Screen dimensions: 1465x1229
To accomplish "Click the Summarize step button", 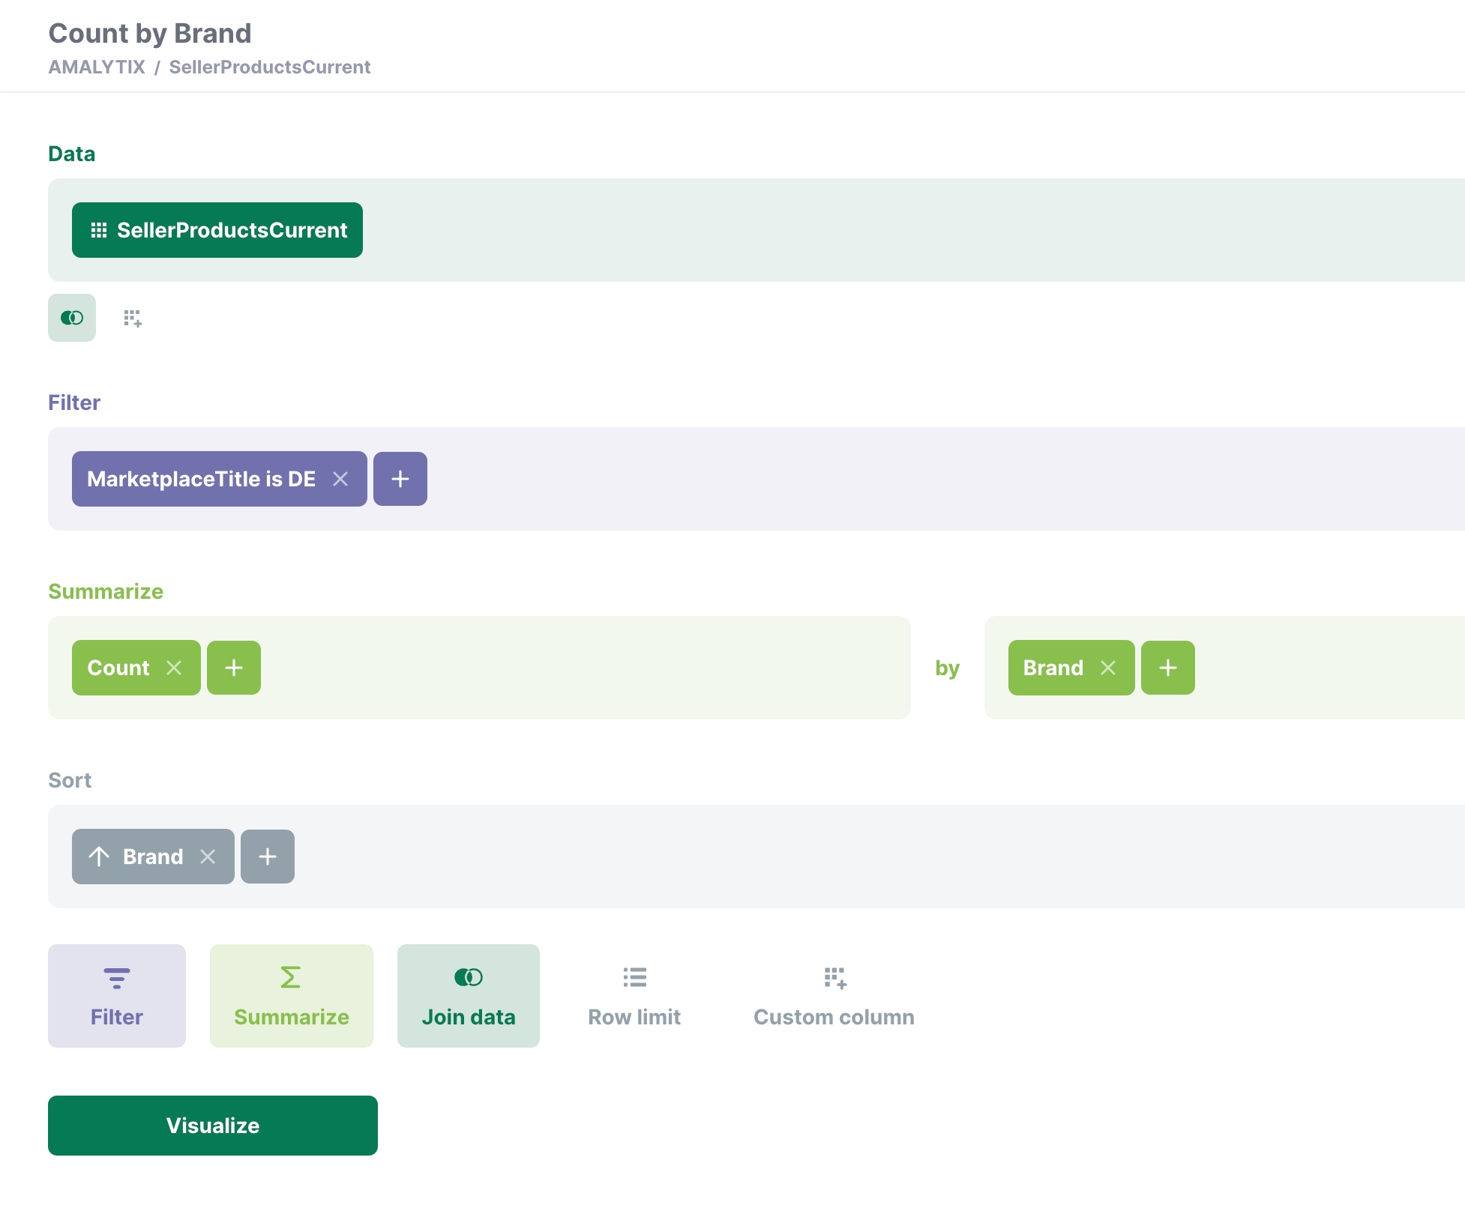I will coord(292,996).
